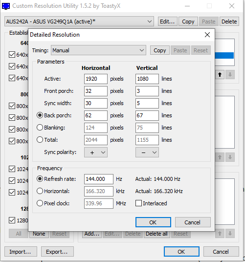Open the vertical sync polarity dropdown
The height and width of the screenshot is (262, 245).
(147, 153)
